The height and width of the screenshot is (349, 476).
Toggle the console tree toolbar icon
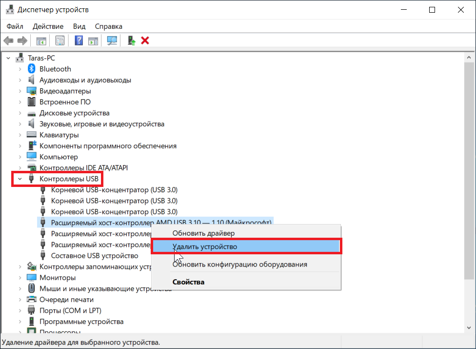41,41
